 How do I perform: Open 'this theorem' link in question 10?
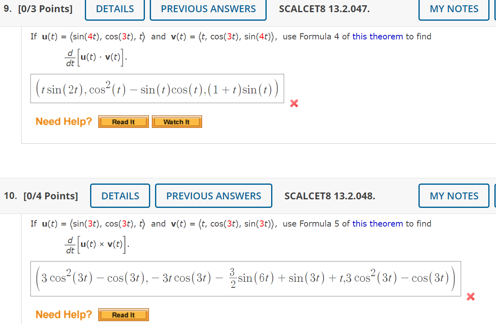pos(377,223)
